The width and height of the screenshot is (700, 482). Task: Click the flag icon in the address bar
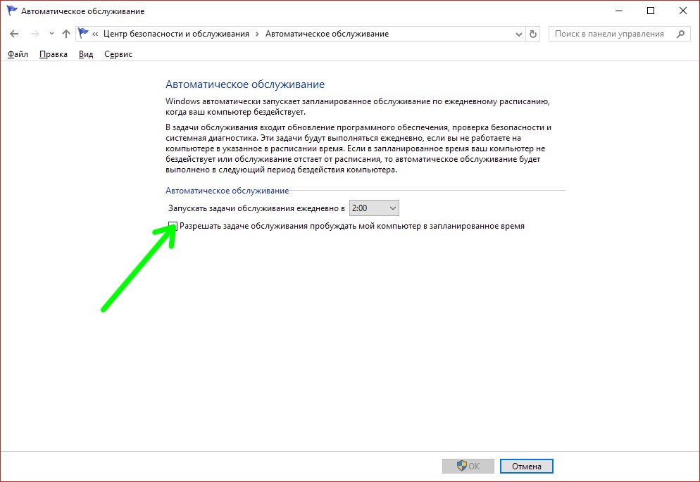coord(84,34)
